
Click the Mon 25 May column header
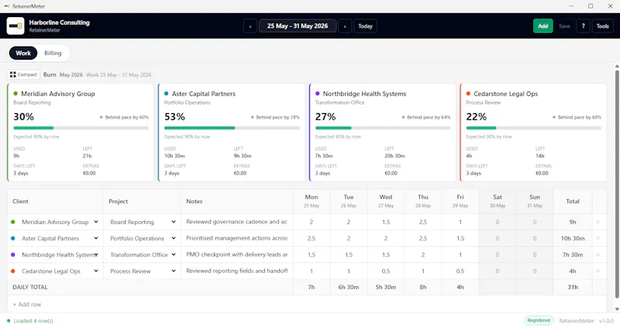pos(312,201)
